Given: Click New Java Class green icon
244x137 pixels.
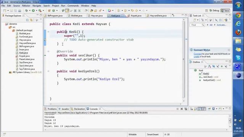Looking at the screenshot, I should click(x=54, y=11).
